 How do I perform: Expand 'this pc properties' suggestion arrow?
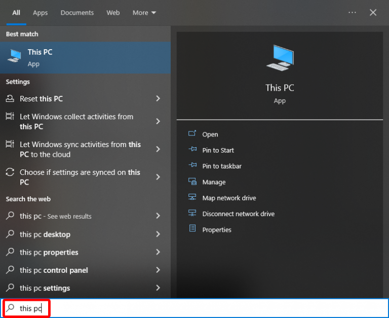pos(158,252)
